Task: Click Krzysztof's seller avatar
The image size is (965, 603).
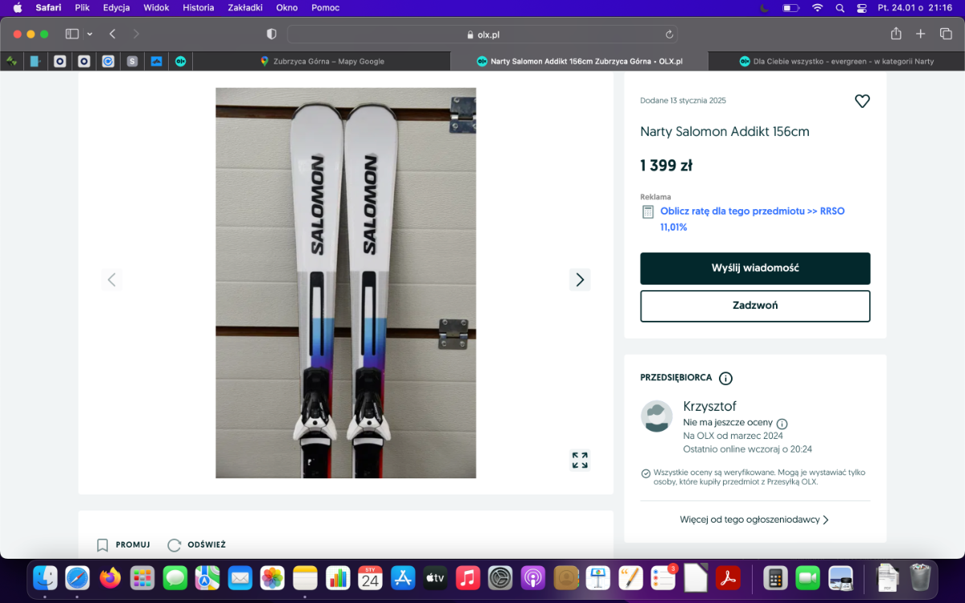Action: [656, 416]
